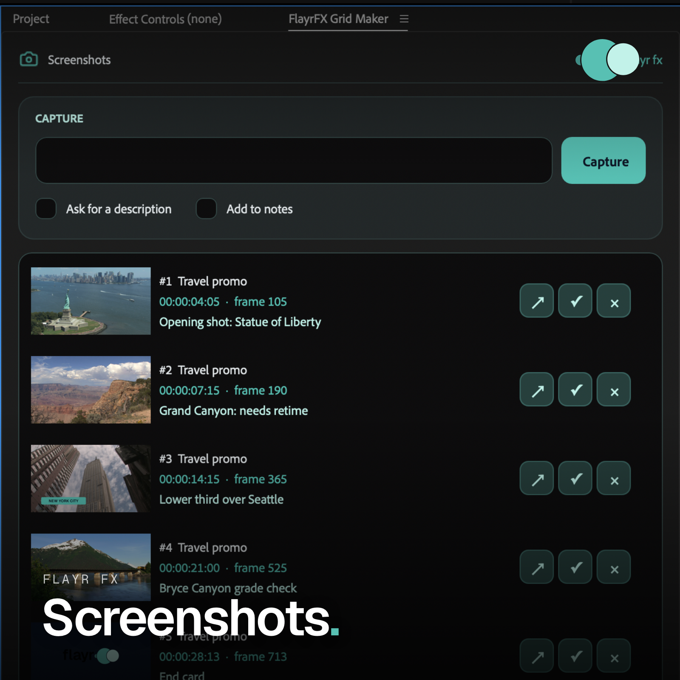
Task: Open the Grand Canyon thumbnail
Action: [x=91, y=390]
